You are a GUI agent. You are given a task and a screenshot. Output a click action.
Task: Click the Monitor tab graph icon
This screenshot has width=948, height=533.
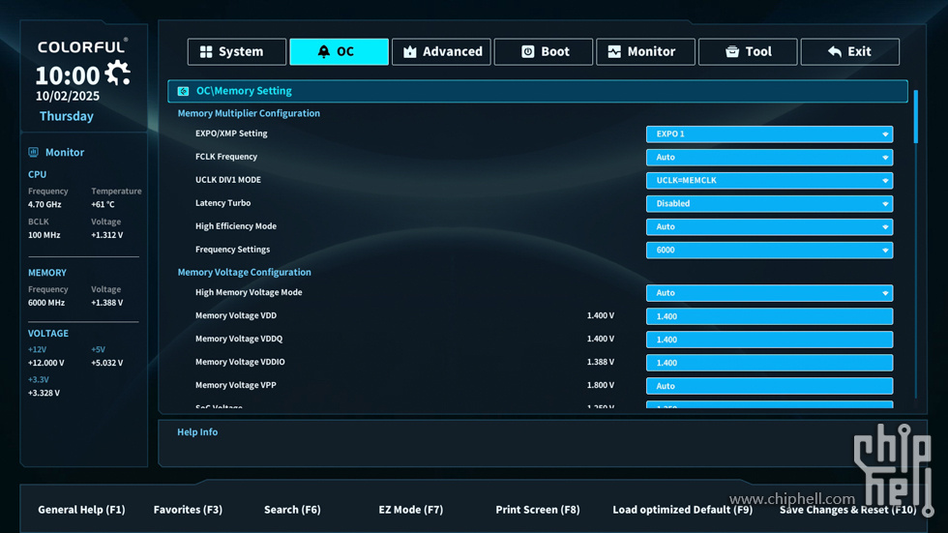pyautogui.click(x=614, y=52)
